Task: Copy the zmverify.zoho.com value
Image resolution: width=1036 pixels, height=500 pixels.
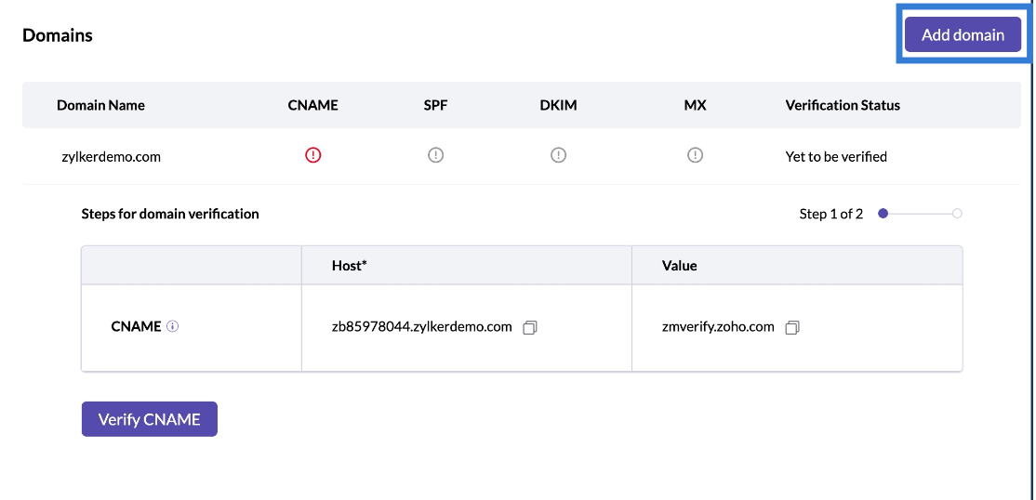Action: (x=793, y=328)
